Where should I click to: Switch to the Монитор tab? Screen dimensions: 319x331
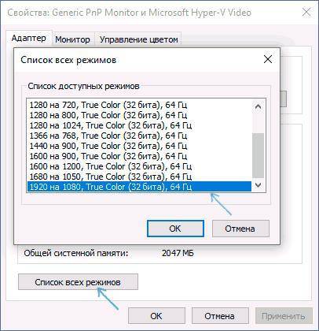pos(72,39)
